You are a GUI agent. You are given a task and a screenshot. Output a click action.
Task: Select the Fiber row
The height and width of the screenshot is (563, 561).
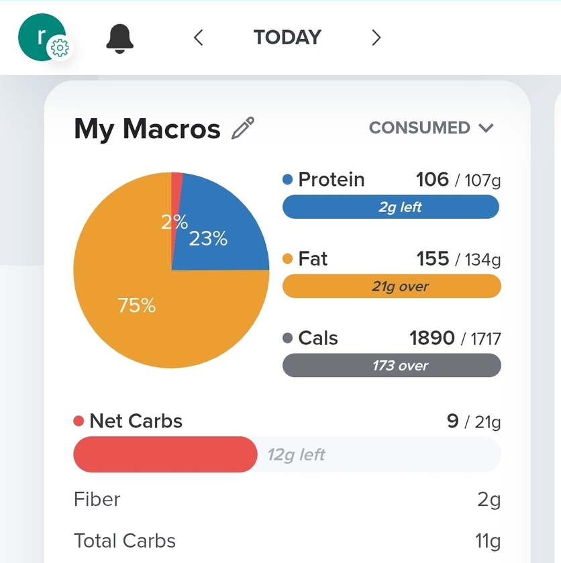point(287,500)
